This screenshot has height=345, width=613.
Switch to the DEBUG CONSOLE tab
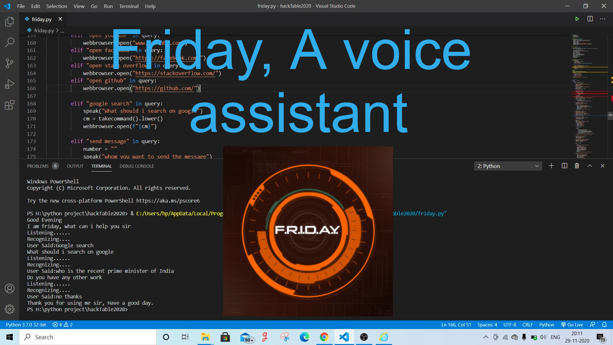tap(137, 166)
